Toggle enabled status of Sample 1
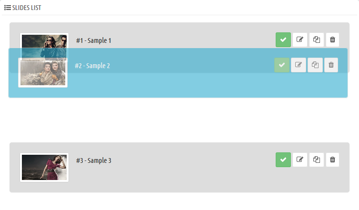This screenshot has height=210, width=359. coord(283,40)
